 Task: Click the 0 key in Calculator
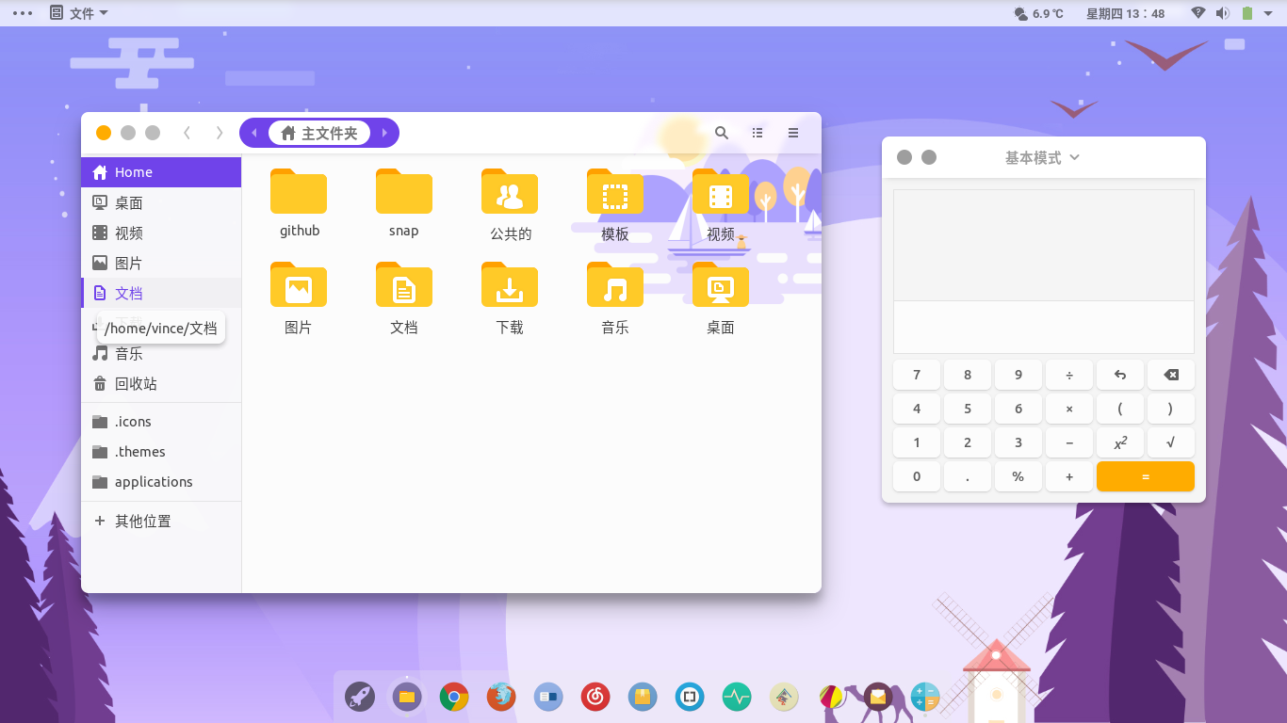click(917, 476)
